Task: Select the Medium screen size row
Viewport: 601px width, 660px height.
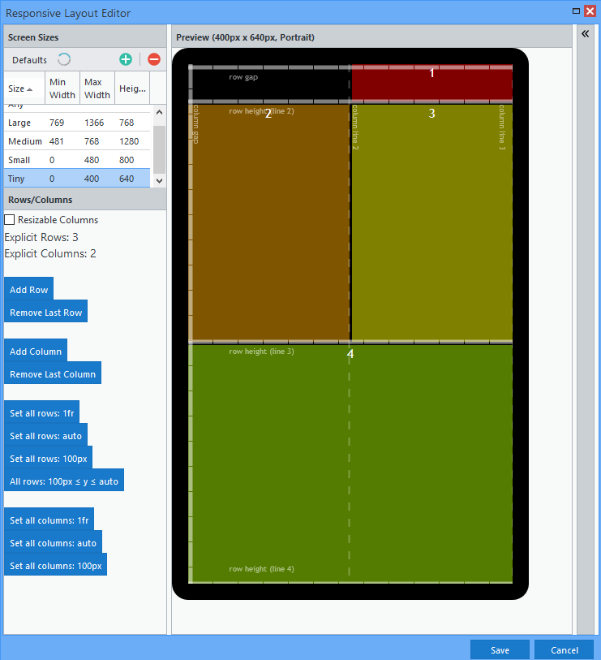Action: pos(77,141)
